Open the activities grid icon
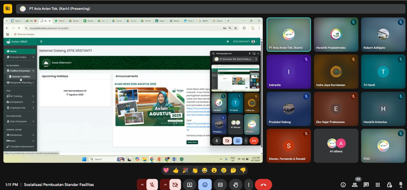Screen dimensions: 407x190 tap(378, 185)
